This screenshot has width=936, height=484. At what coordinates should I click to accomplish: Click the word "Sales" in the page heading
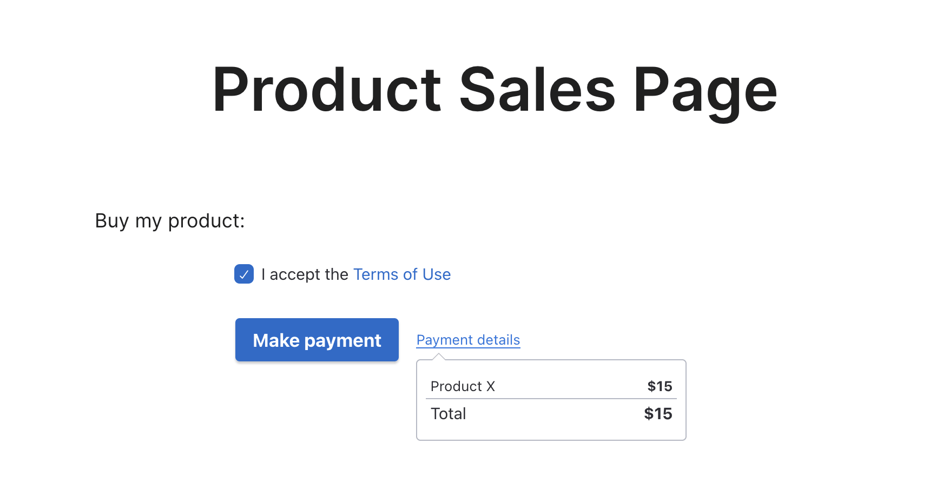pyautogui.click(x=537, y=90)
